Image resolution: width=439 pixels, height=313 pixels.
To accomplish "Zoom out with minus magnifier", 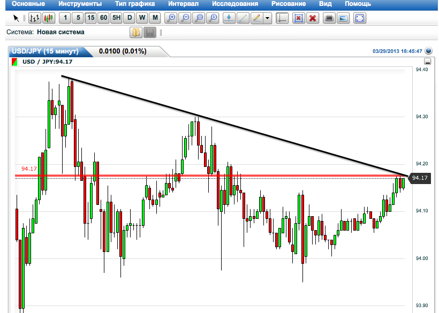I will tap(185, 19).
